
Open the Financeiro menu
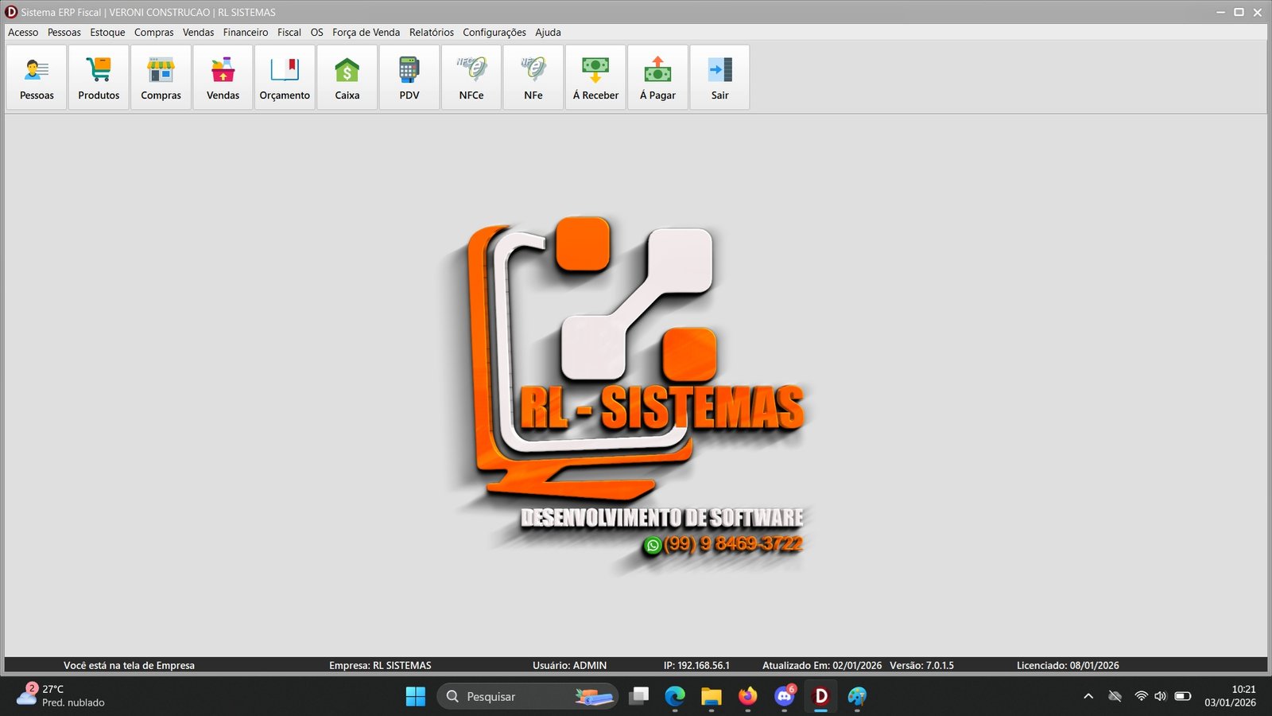point(246,33)
